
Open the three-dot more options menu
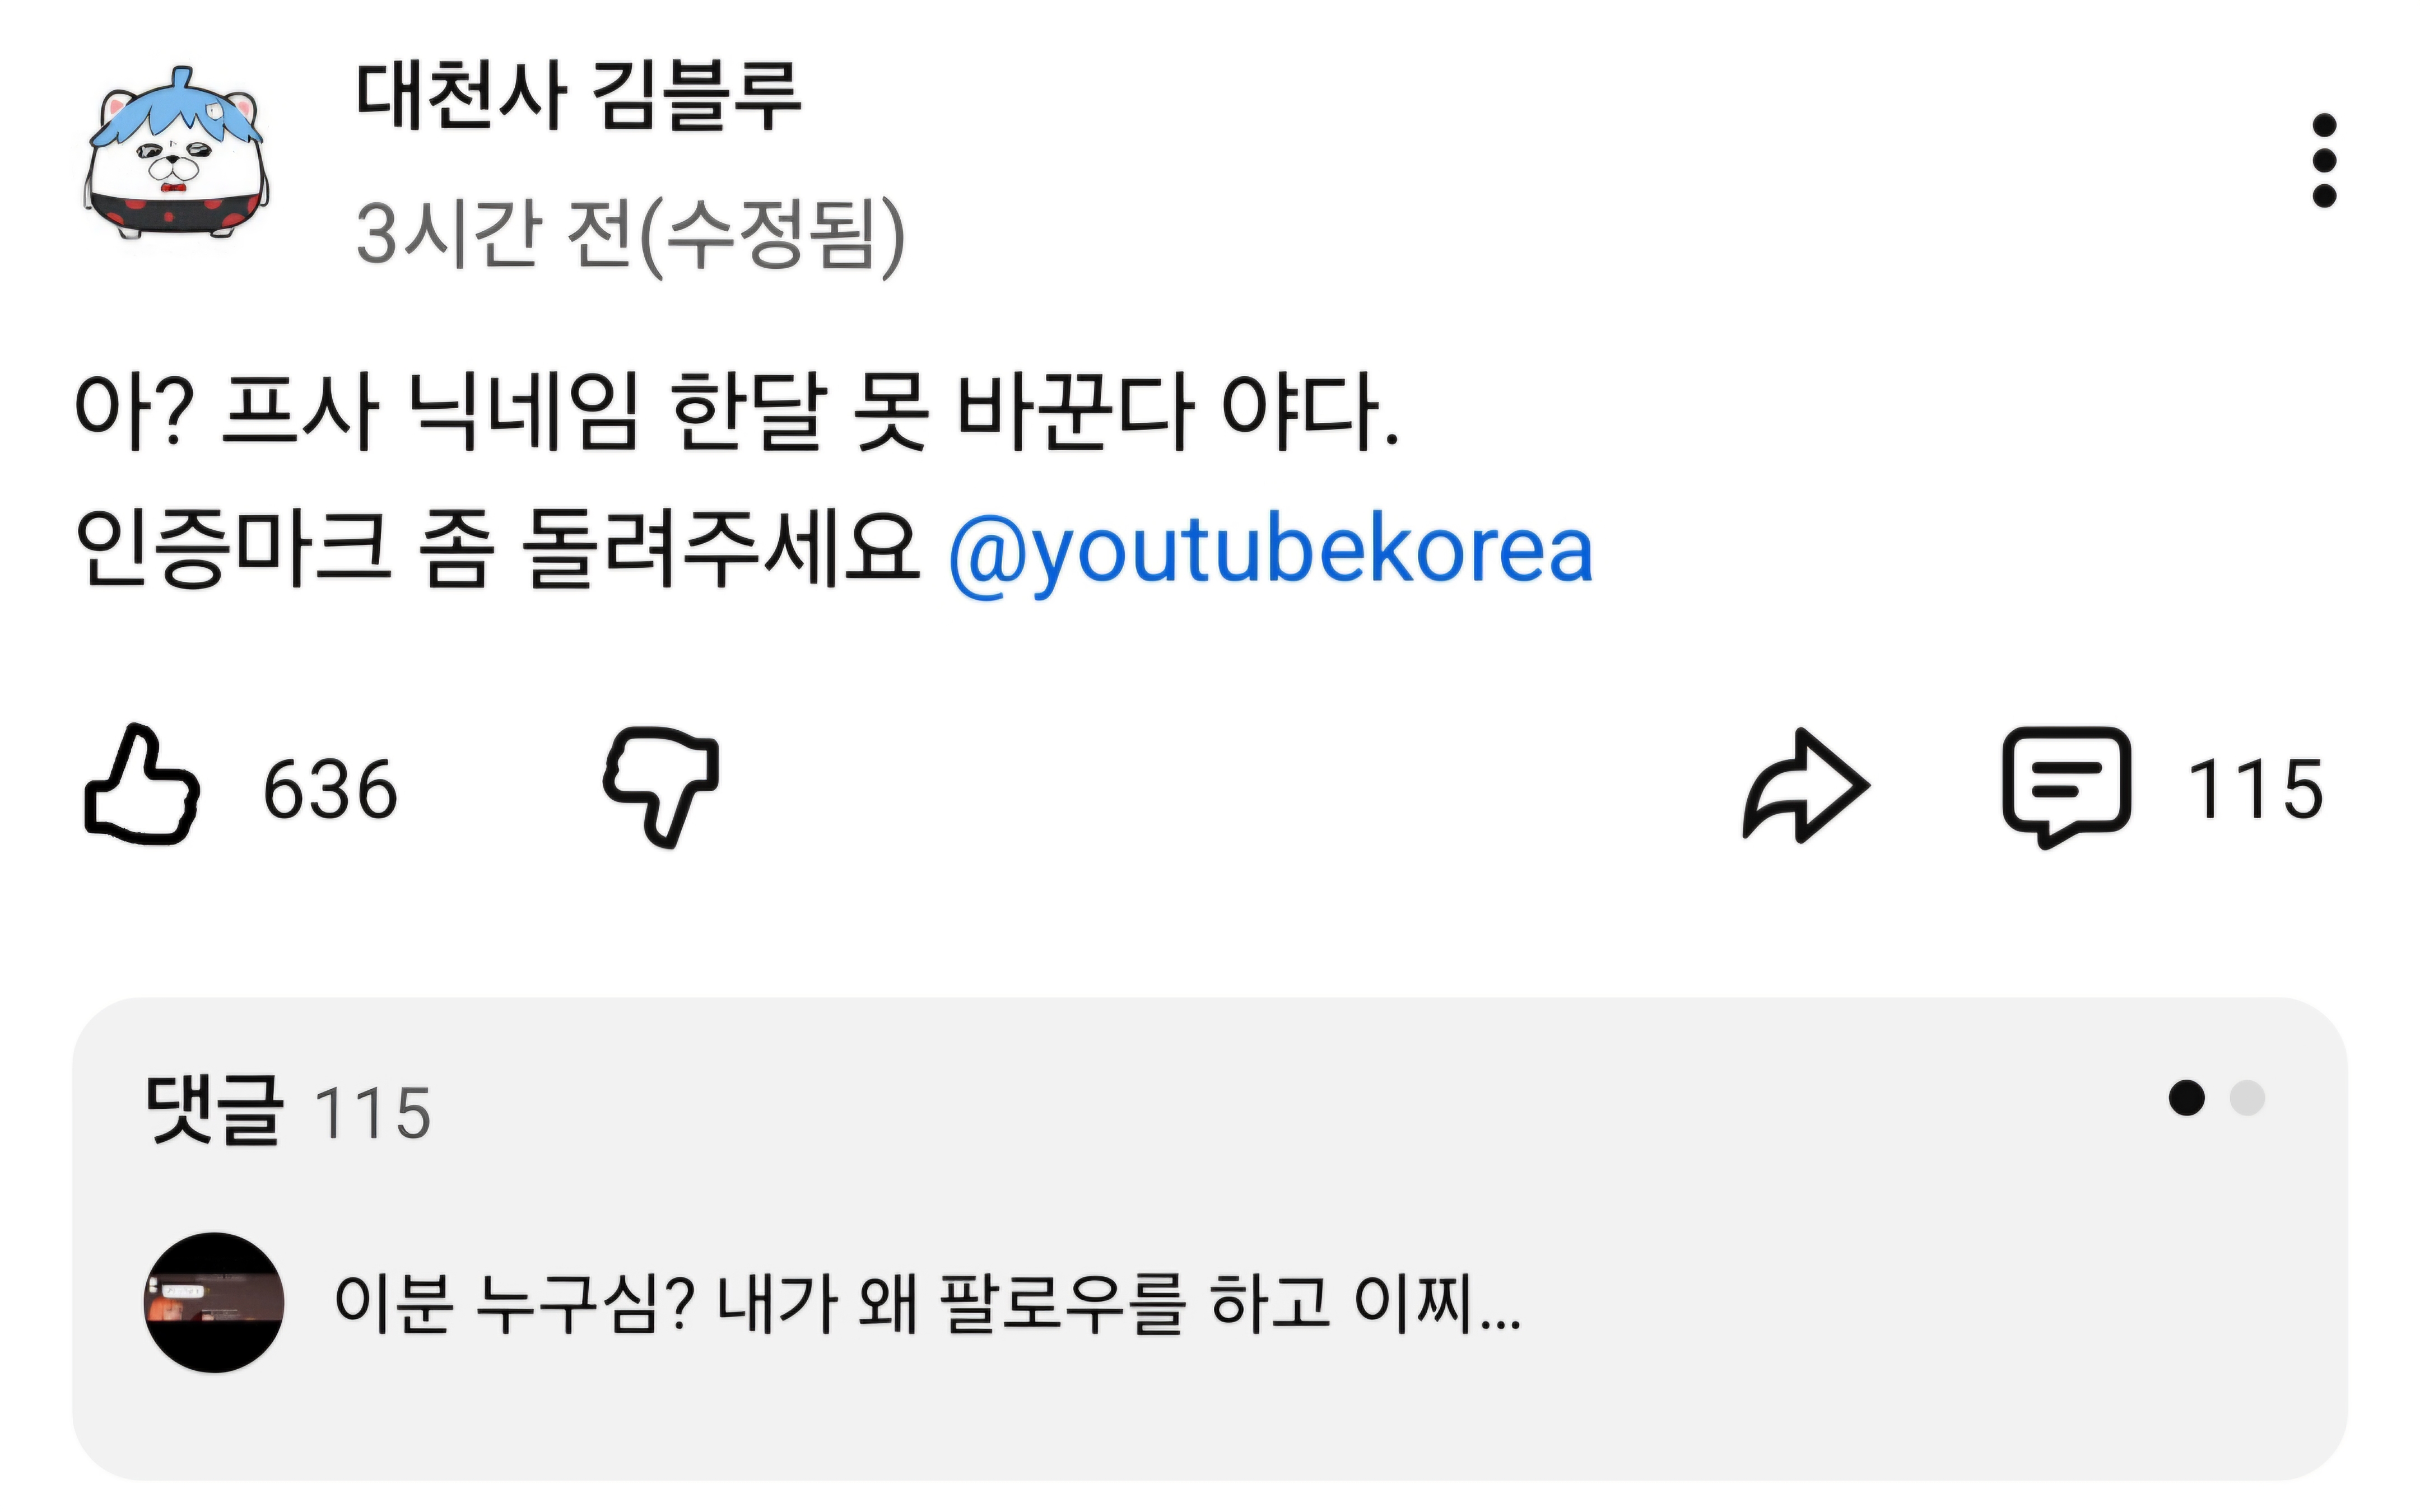click(x=2324, y=160)
